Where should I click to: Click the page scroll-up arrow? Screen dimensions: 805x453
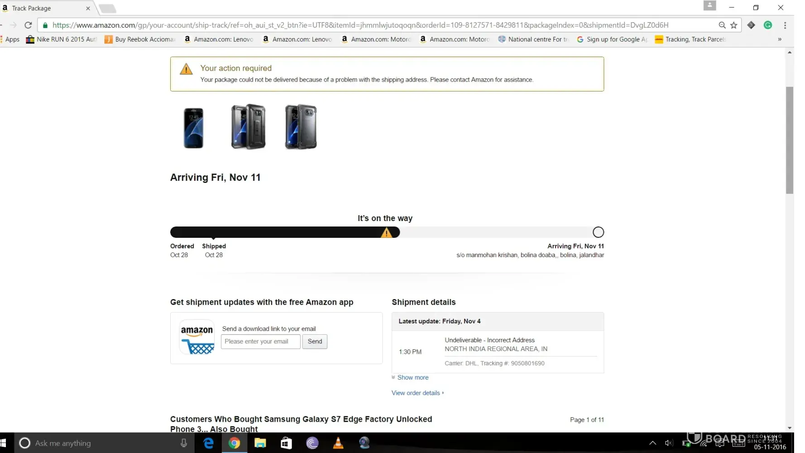(x=790, y=53)
